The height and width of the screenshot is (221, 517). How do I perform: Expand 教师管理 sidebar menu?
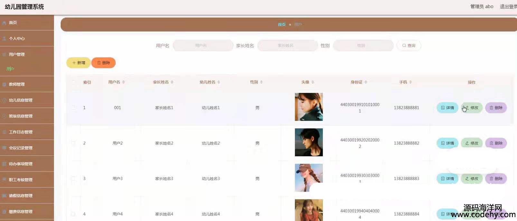[x=17, y=84]
